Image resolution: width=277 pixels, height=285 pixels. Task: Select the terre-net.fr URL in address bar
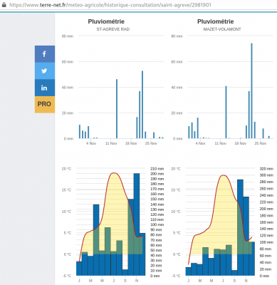tap(110, 5)
